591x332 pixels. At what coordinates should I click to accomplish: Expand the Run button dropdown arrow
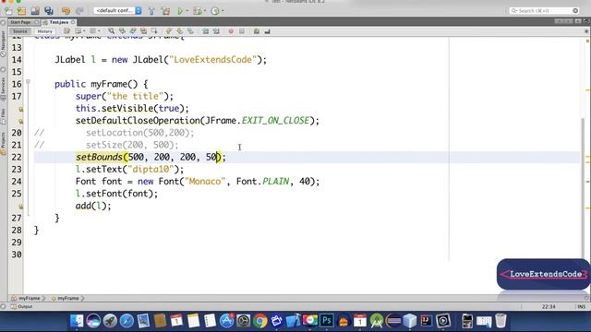(x=187, y=11)
